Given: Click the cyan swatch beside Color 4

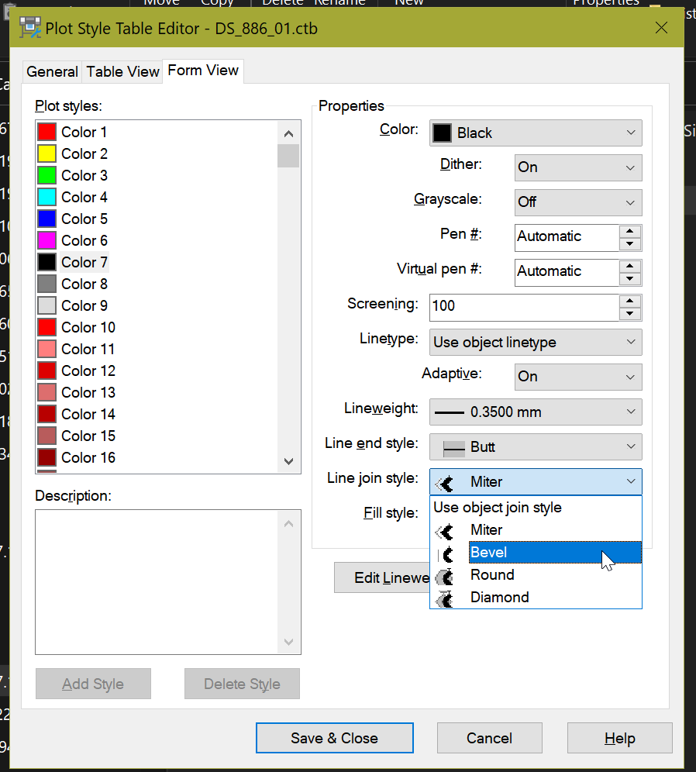Looking at the screenshot, I should (47, 197).
